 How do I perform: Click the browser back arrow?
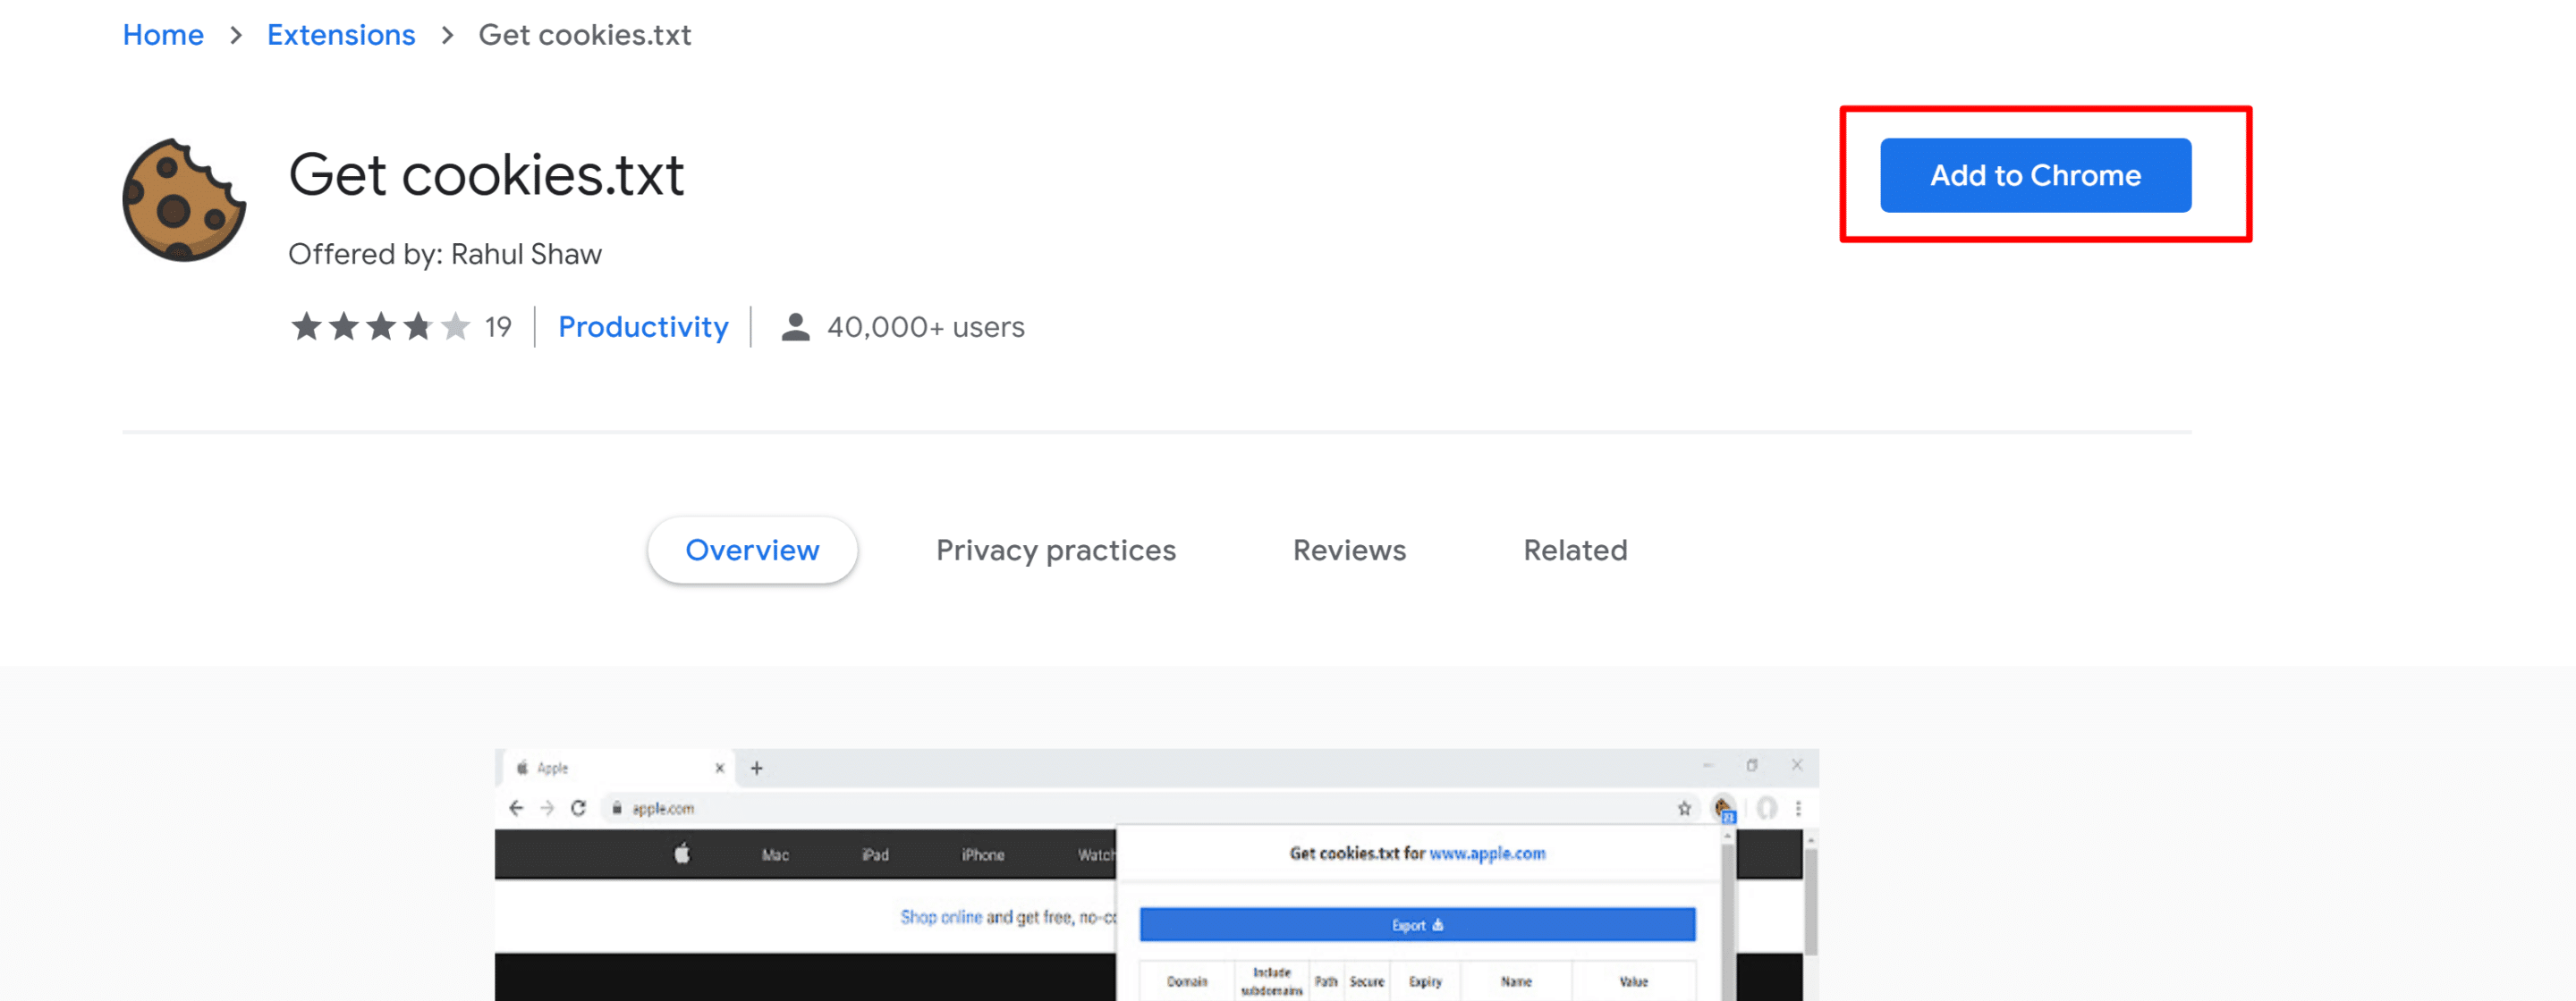516,808
